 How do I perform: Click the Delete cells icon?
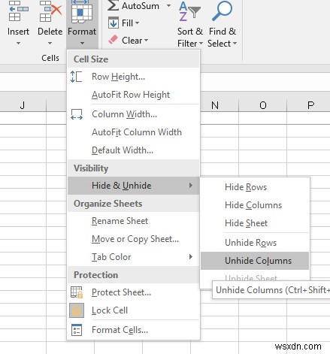click(50, 11)
